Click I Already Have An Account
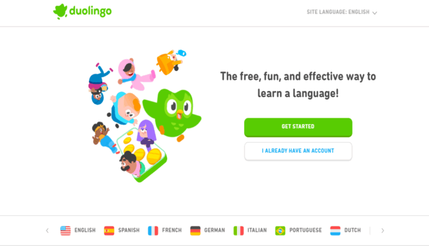Image resolution: width=429 pixels, height=246 pixels. [x=298, y=151]
